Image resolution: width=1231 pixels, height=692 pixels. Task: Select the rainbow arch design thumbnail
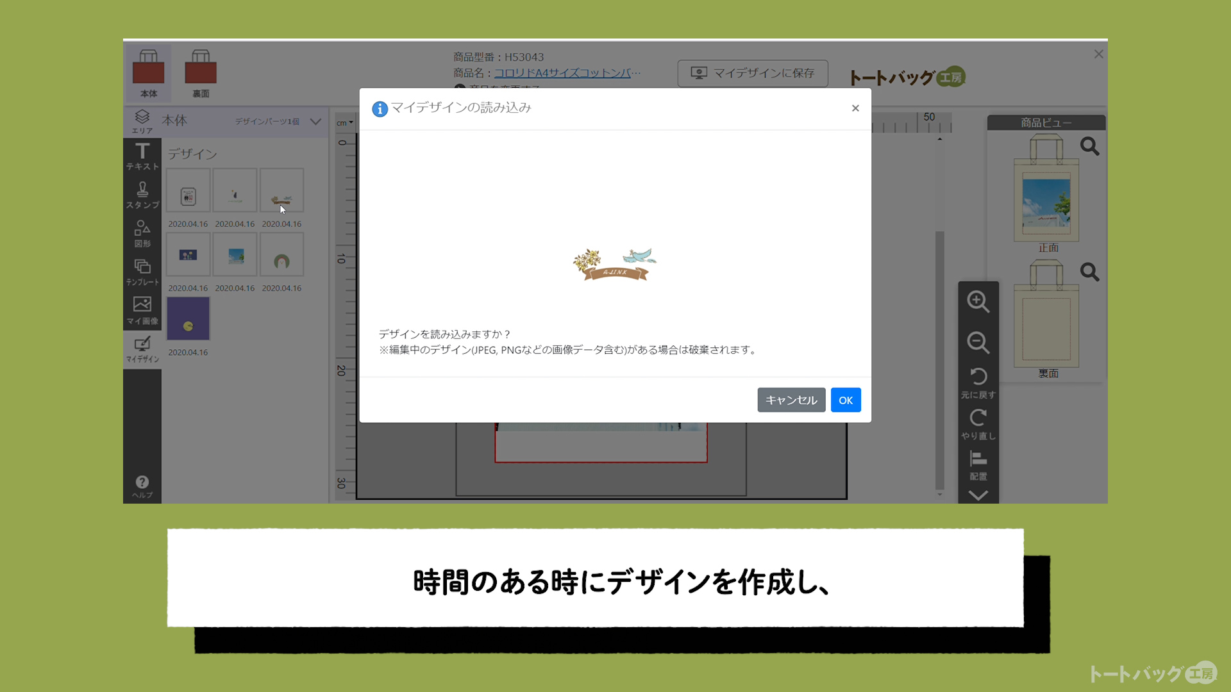(x=281, y=254)
